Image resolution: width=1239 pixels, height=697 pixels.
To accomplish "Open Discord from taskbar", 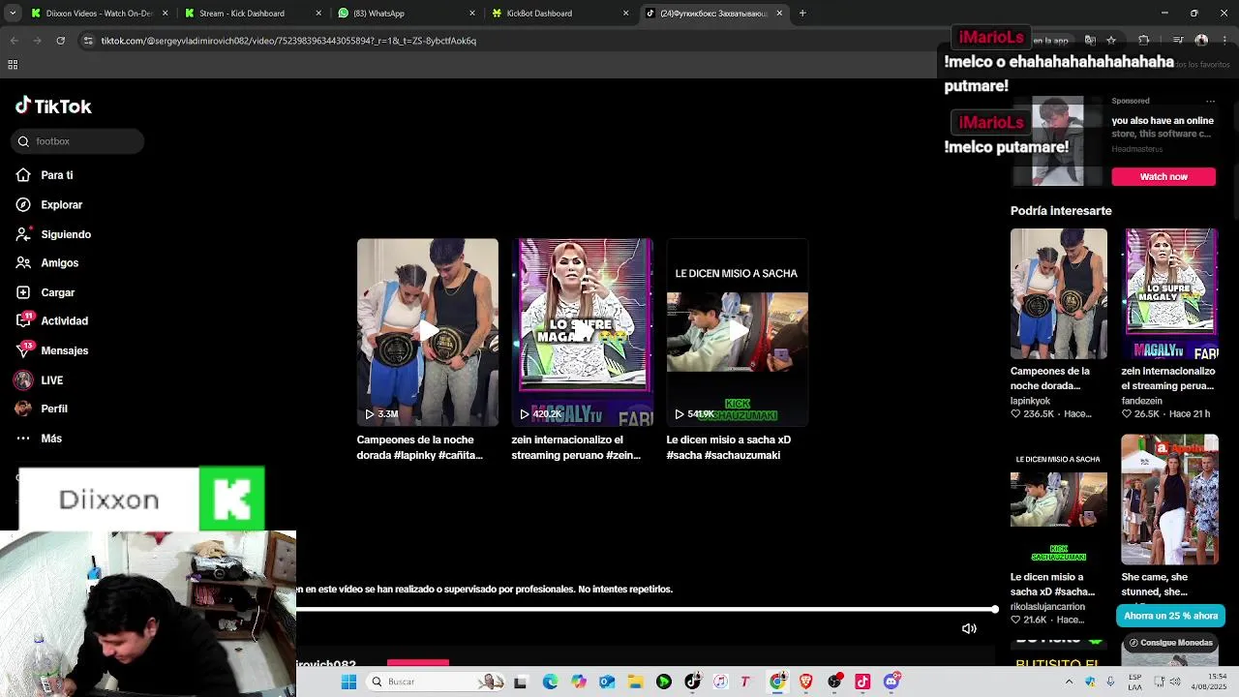I will [x=891, y=682].
